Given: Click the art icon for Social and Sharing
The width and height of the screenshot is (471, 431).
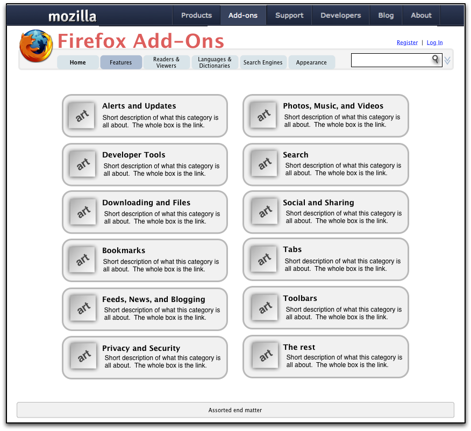Looking at the screenshot, I should [x=265, y=211].
